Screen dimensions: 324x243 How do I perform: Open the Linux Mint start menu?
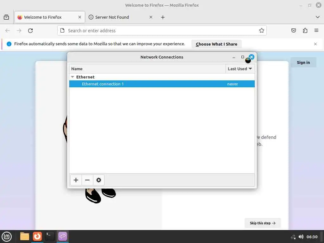(x=7, y=237)
